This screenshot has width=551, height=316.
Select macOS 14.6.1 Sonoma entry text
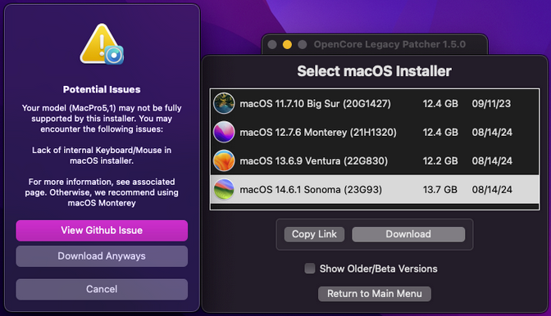pyautogui.click(x=311, y=190)
